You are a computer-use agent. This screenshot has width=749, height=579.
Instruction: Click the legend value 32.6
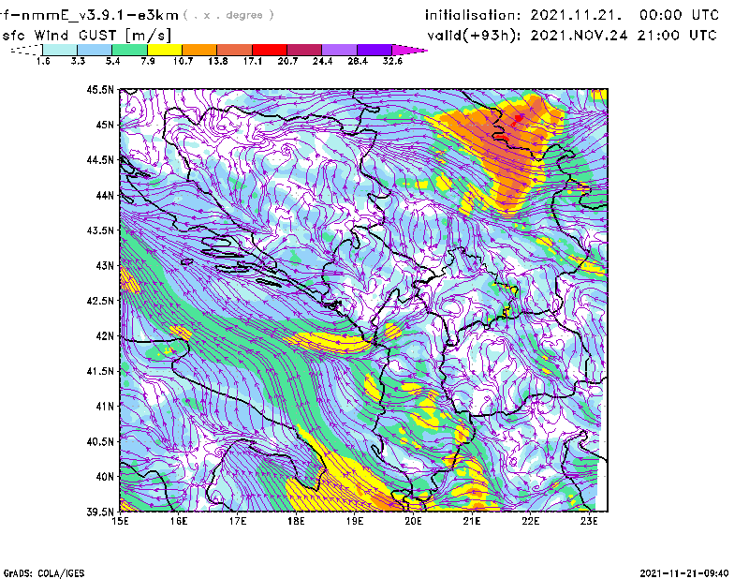click(392, 61)
